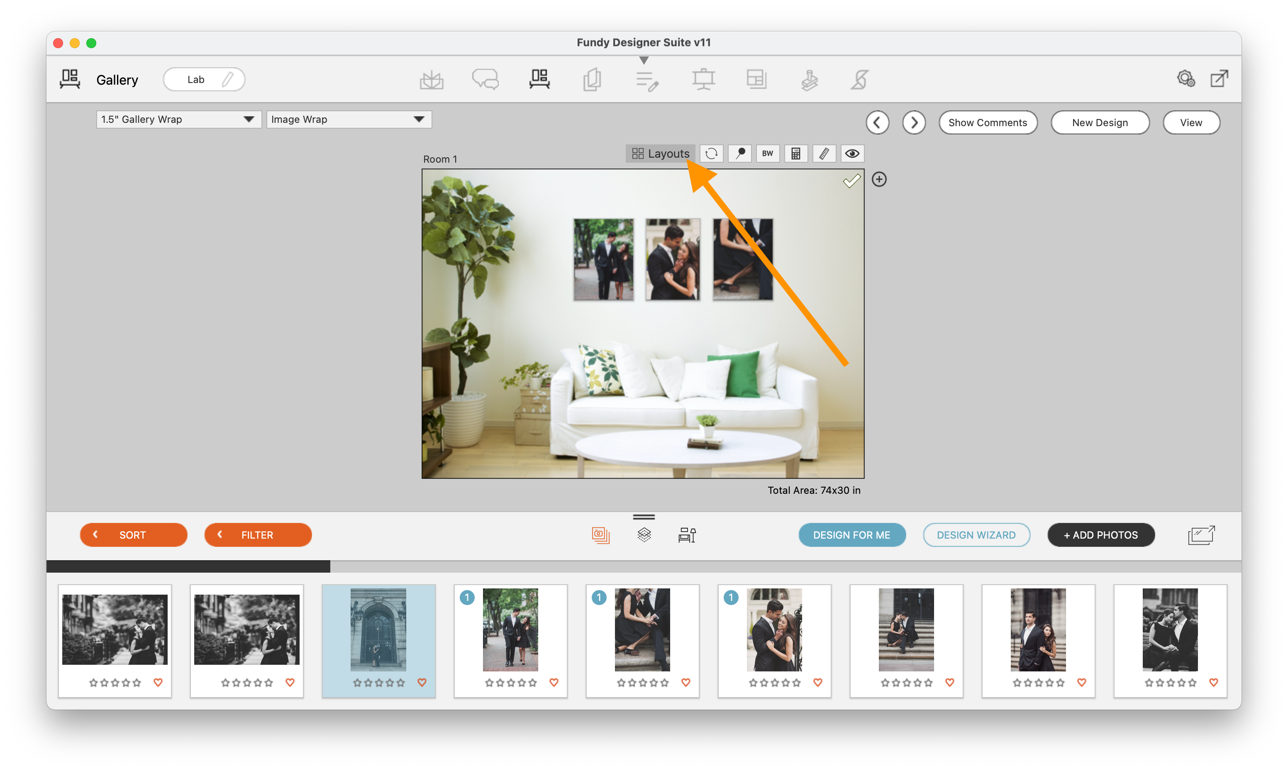Select the middle wall canvas of embracing couple
This screenshot has width=1288, height=771.
click(673, 259)
